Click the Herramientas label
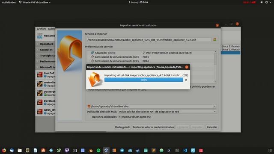Image resolution: width=274 pixels, height=154 pixels. click(50, 36)
